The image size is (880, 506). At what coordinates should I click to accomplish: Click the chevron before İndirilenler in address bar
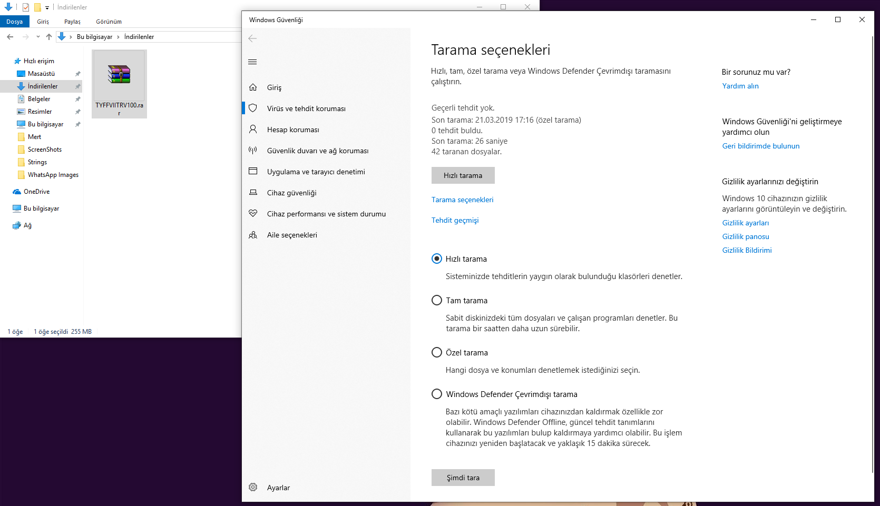[118, 37]
